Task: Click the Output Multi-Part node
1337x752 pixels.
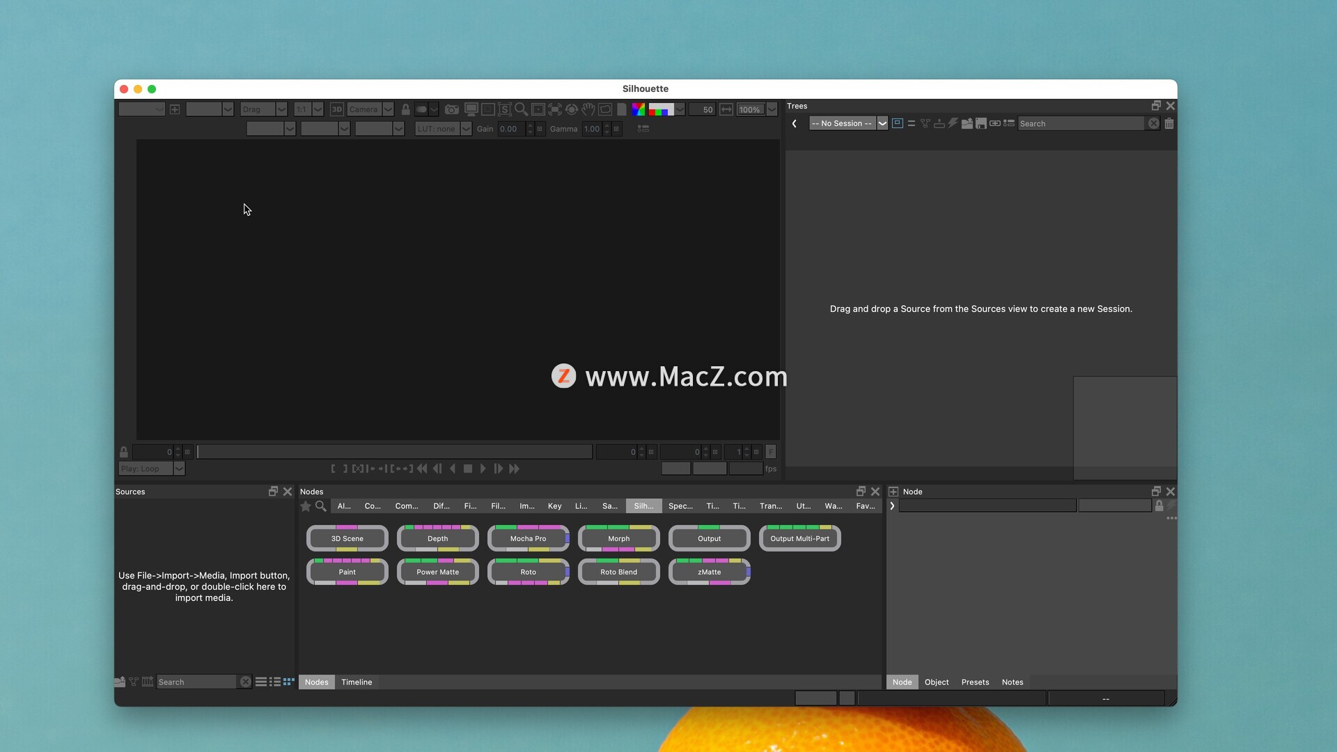Action: coord(799,538)
